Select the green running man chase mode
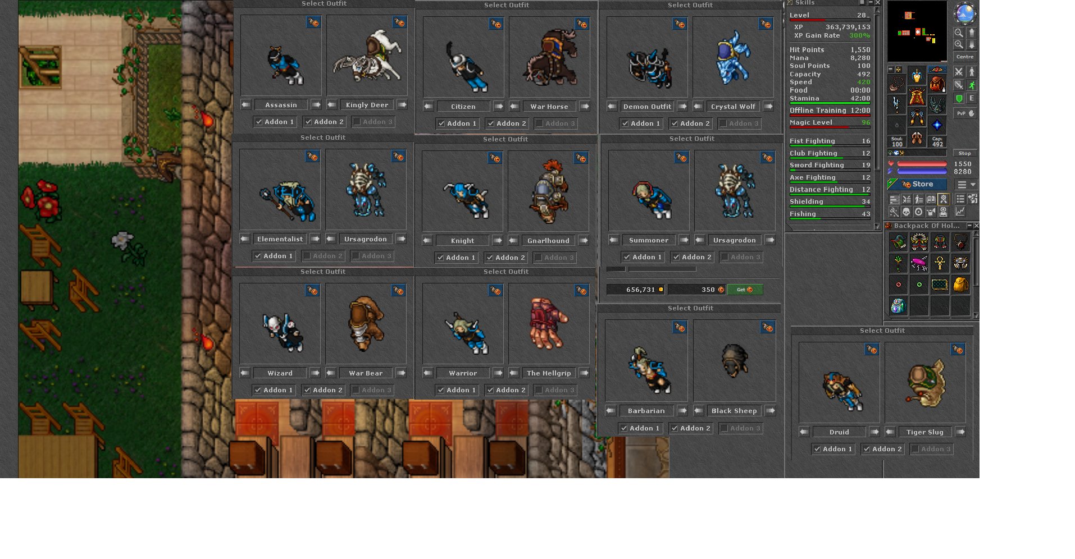This screenshot has width=1075, height=559. (x=972, y=85)
